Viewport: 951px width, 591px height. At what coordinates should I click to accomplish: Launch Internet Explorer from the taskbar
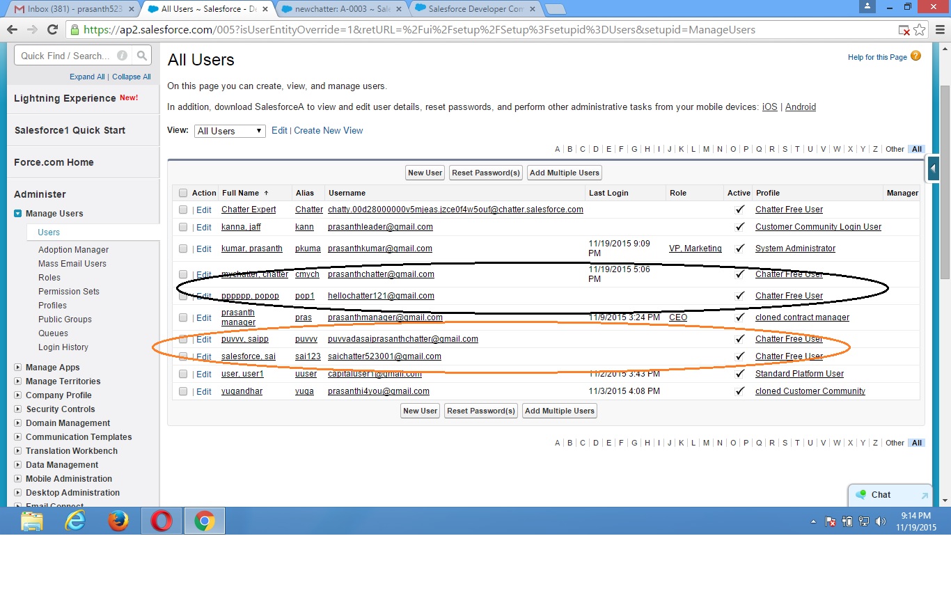(x=75, y=521)
